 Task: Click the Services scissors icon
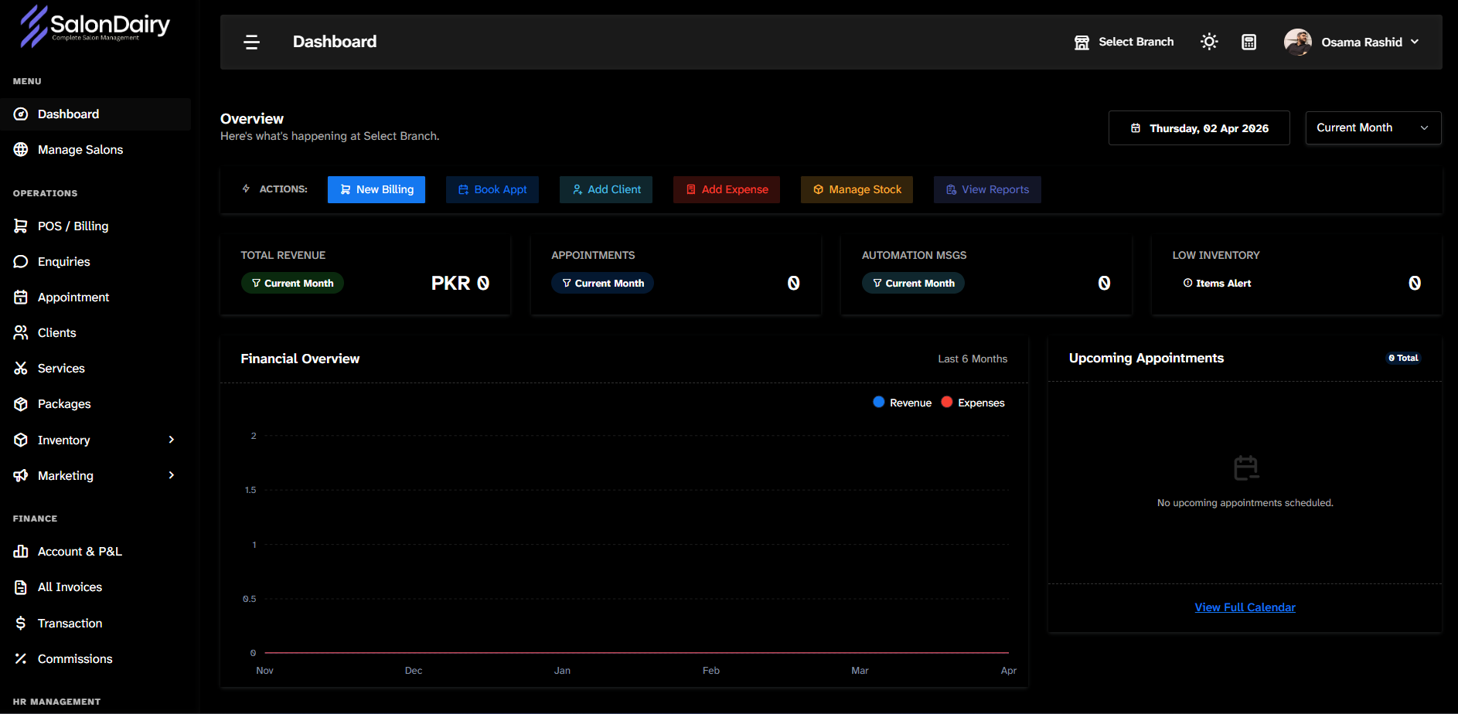(x=21, y=369)
